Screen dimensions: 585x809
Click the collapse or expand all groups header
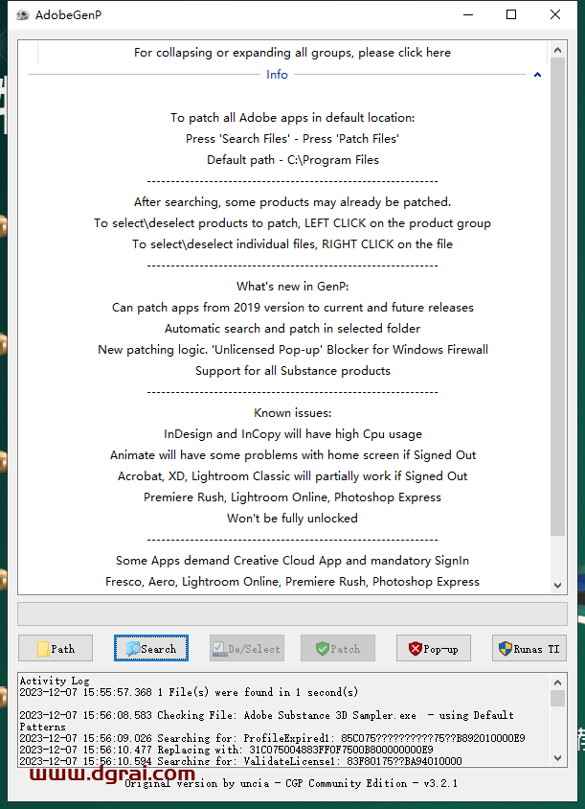(292, 53)
